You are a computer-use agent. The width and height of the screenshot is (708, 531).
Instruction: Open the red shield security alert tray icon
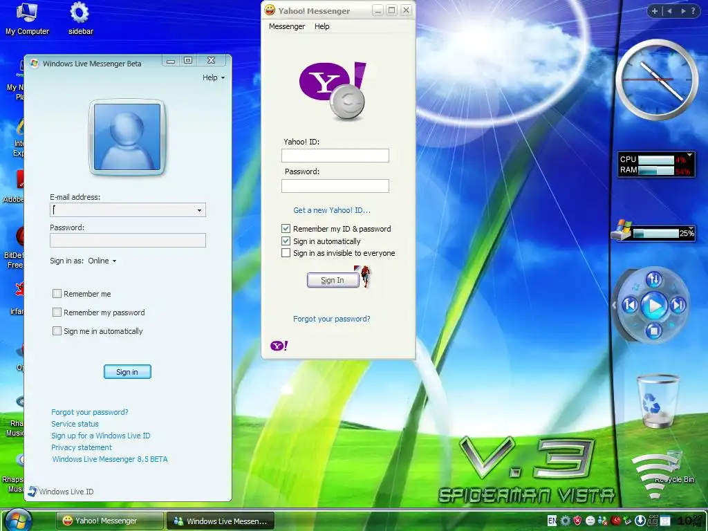(x=577, y=521)
